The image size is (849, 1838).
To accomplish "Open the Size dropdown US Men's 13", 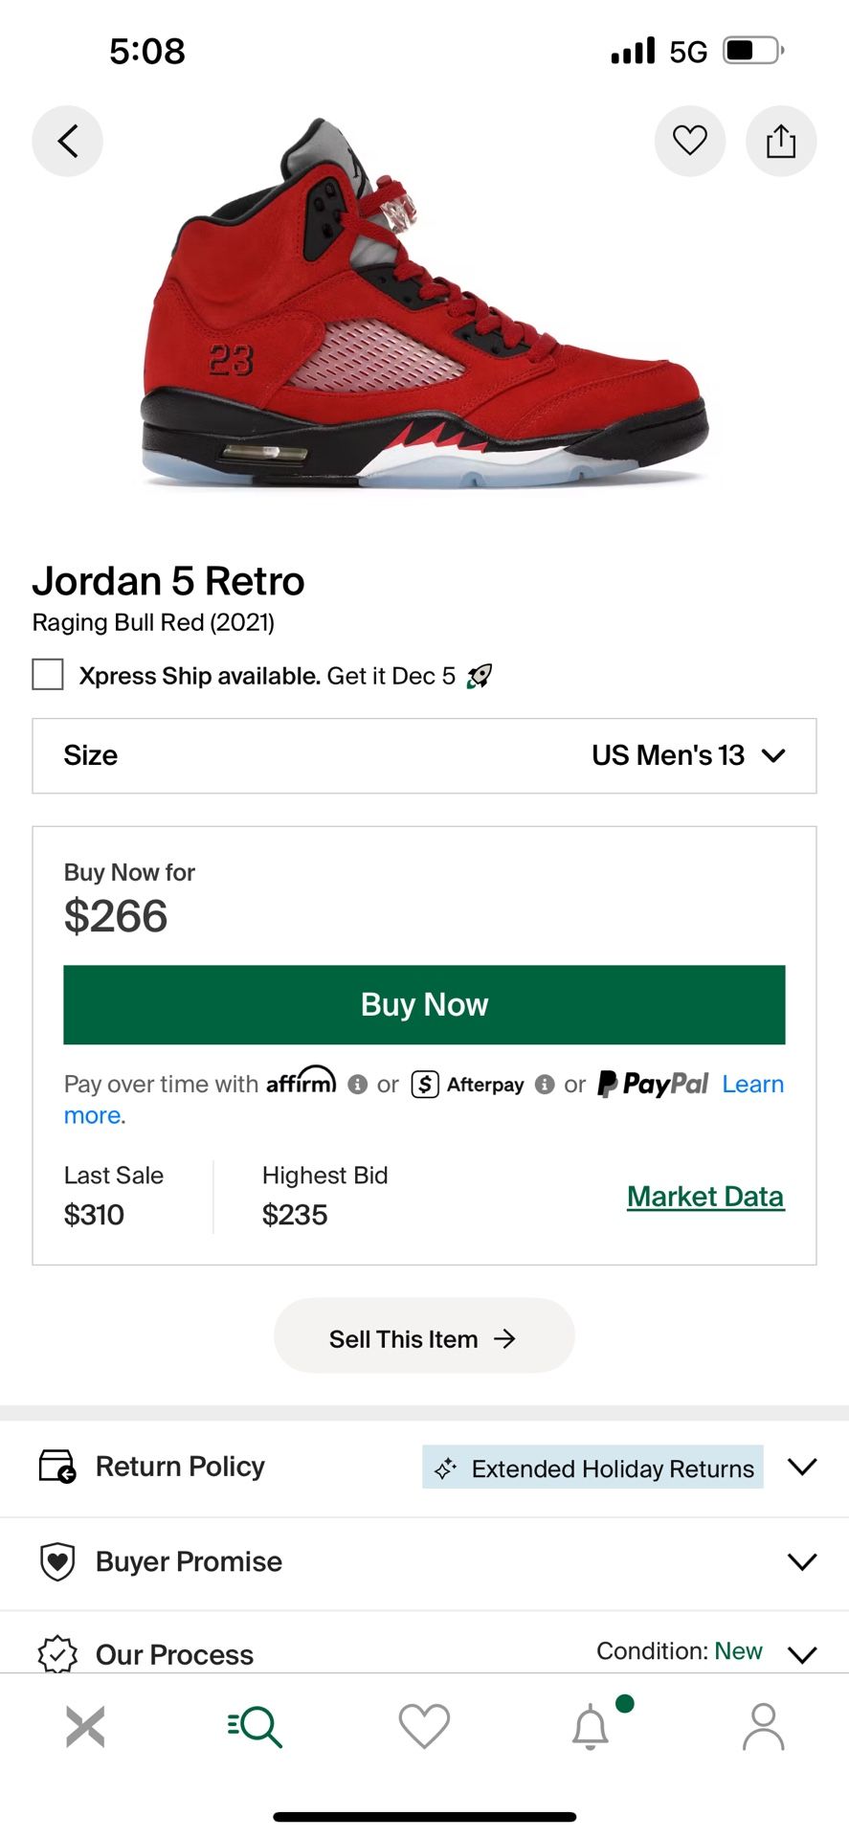I will (x=424, y=755).
